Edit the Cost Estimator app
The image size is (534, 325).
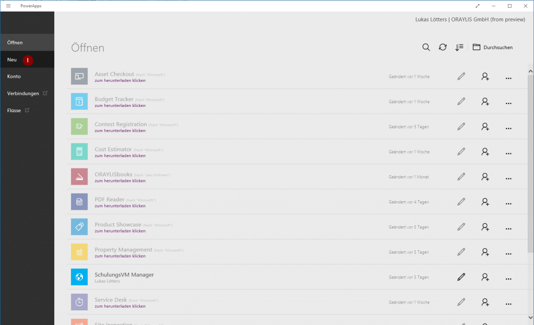click(x=461, y=152)
